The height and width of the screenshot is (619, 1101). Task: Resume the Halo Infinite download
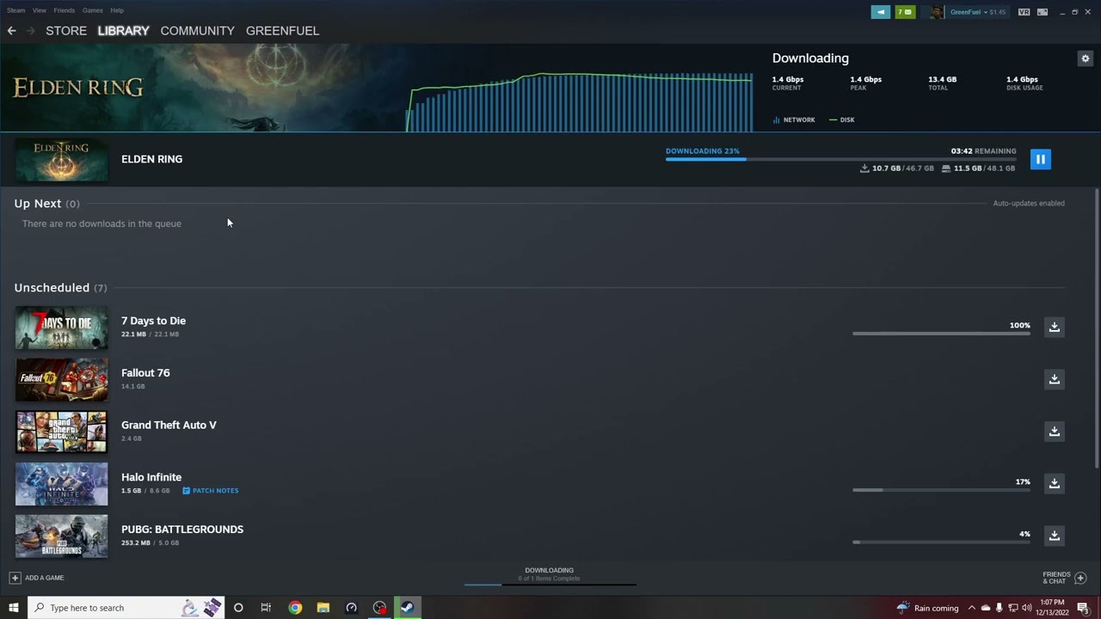click(1054, 483)
